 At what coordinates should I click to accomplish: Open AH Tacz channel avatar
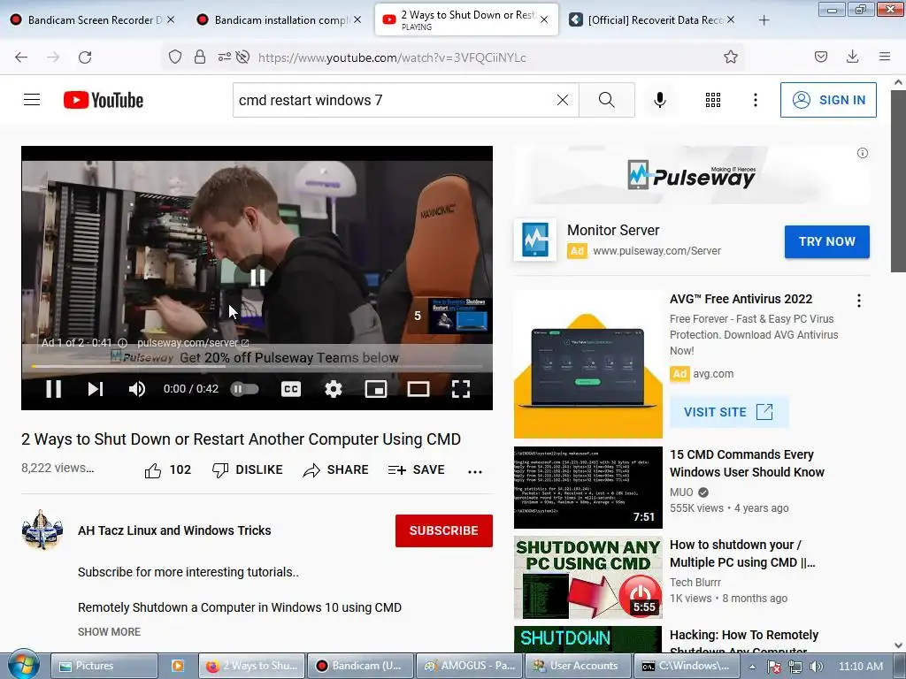click(x=42, y=530)
